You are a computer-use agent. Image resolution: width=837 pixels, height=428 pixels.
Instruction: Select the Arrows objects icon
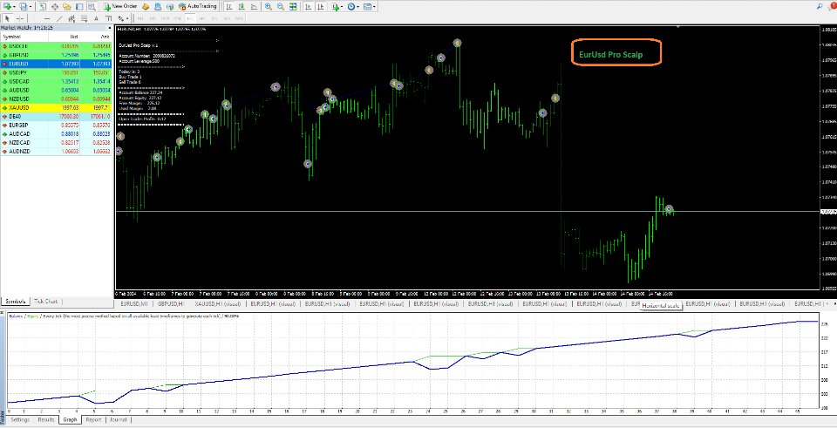[x=120, y=18]
